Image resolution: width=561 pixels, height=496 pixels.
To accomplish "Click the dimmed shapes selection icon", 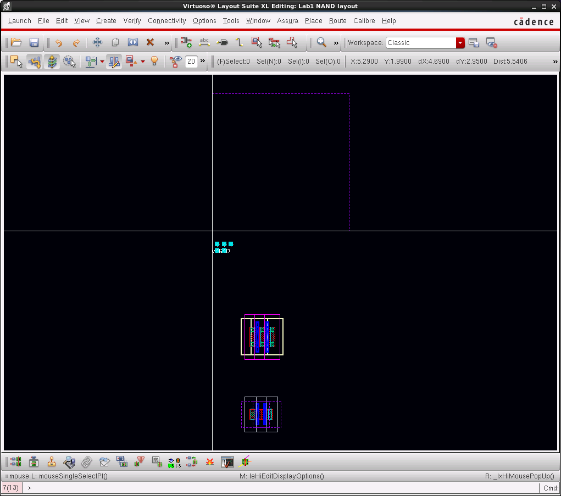I will click(x=69, y=62).
